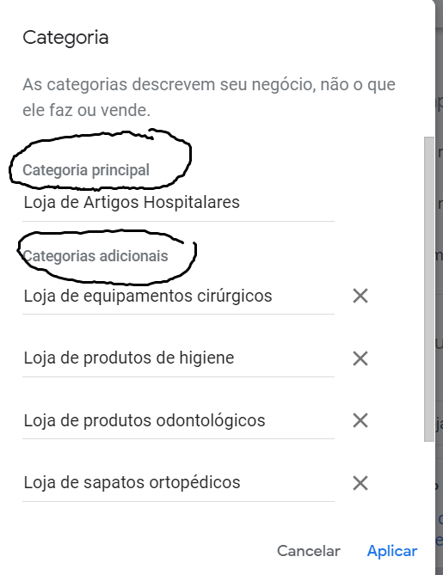
Task: Remove the Loja de produtos de higiene category
Action: pyautogui.click(x=360, y=358)
